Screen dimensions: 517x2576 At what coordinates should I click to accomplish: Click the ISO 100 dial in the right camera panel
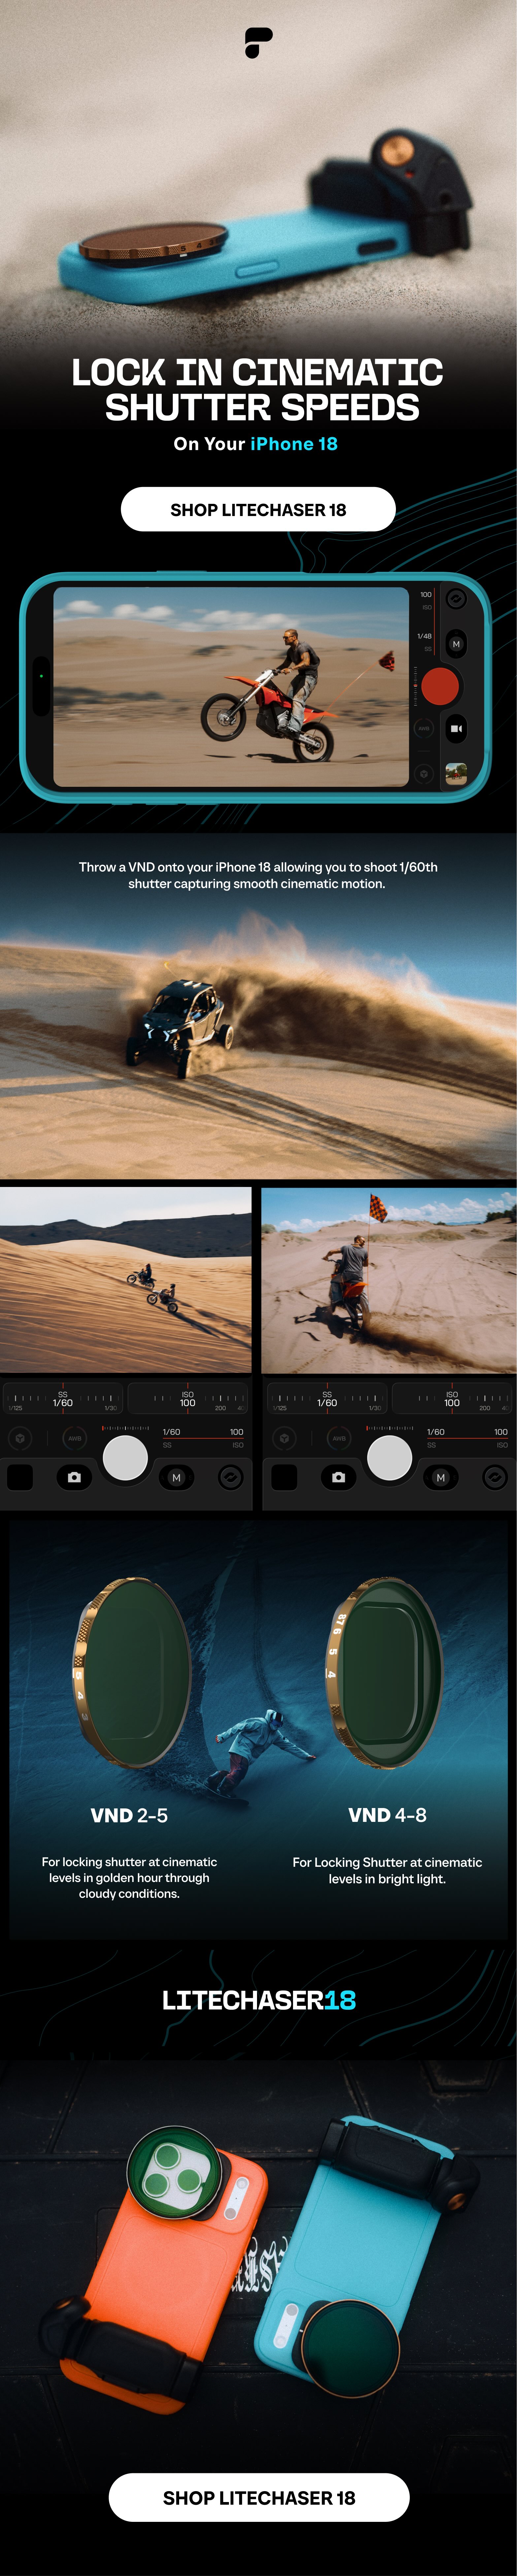click(x=452, y=1398)
